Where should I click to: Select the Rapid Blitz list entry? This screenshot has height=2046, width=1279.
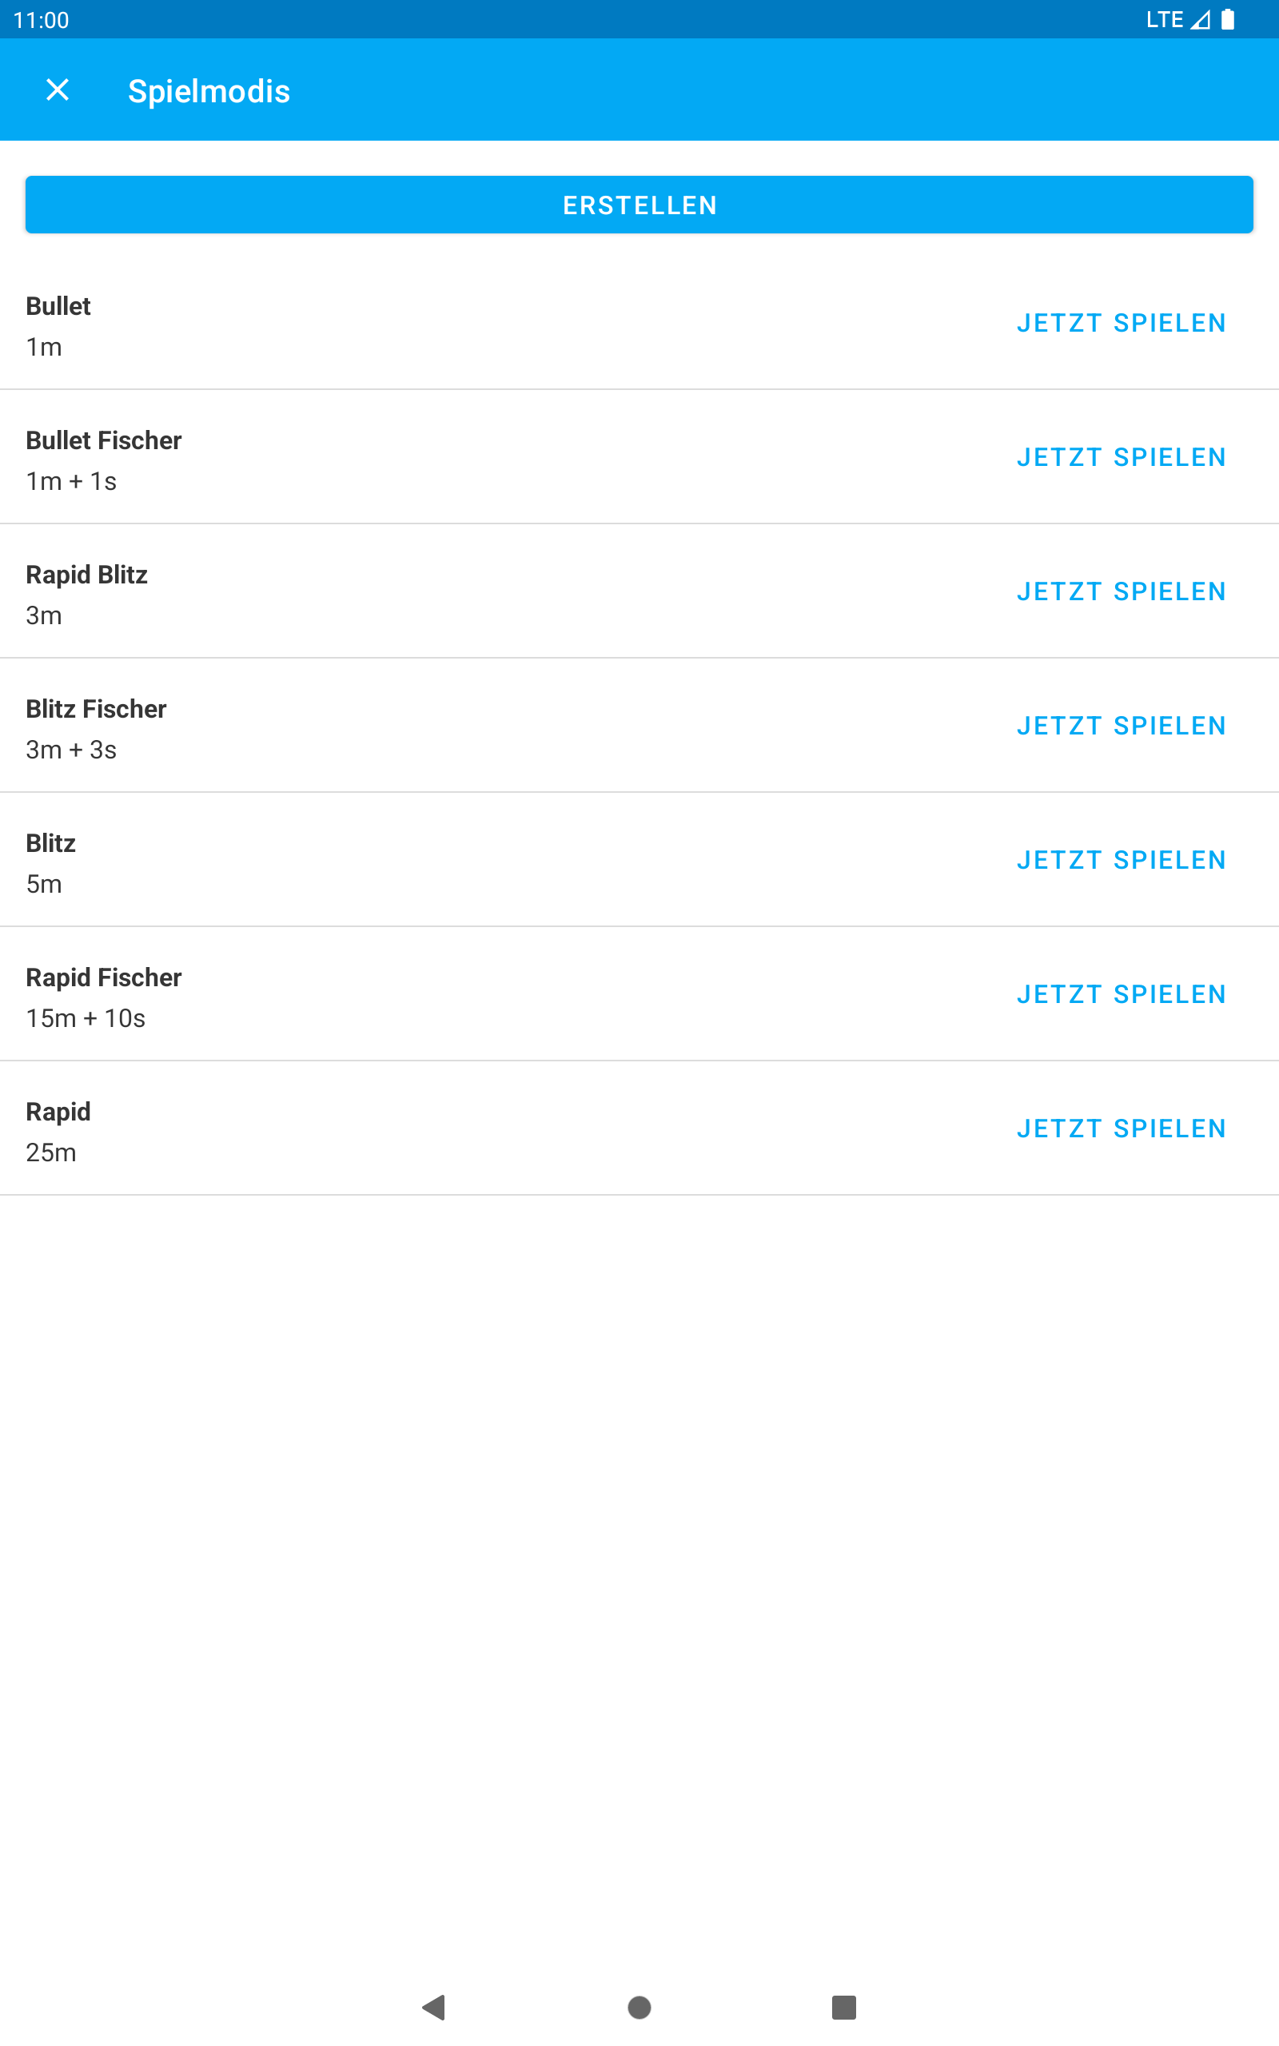pos(639,591)
